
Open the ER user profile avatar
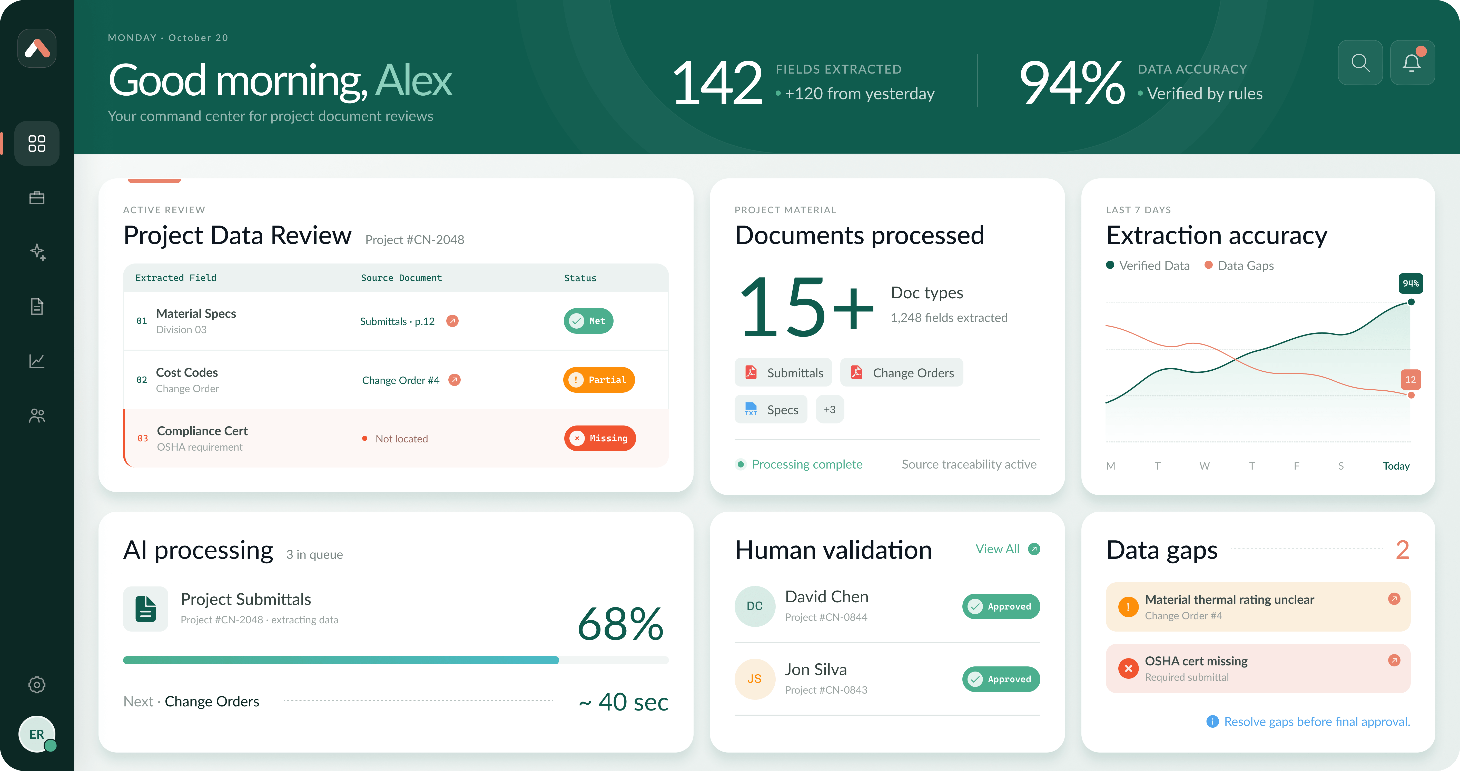pos(37,734)
